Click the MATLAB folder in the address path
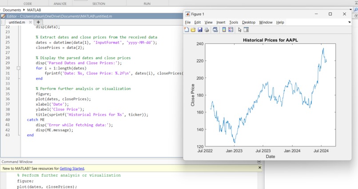 tap(34, 10)
